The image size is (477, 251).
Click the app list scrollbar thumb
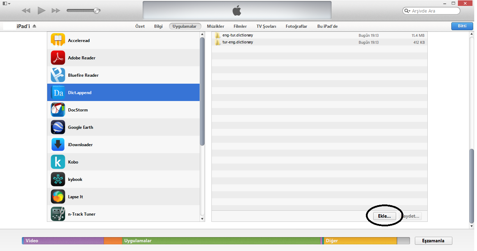pyautogui.click(x=202, y=91)
